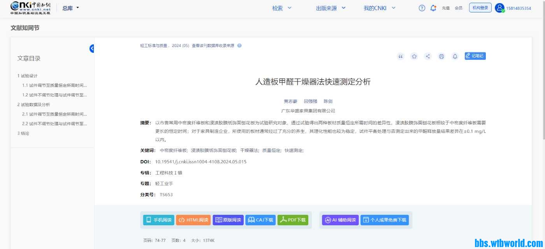Viewport: 545px width, 249px height.
Task: Open the share icon for this article
Action: pyautogui.click(x=428, y=56)
